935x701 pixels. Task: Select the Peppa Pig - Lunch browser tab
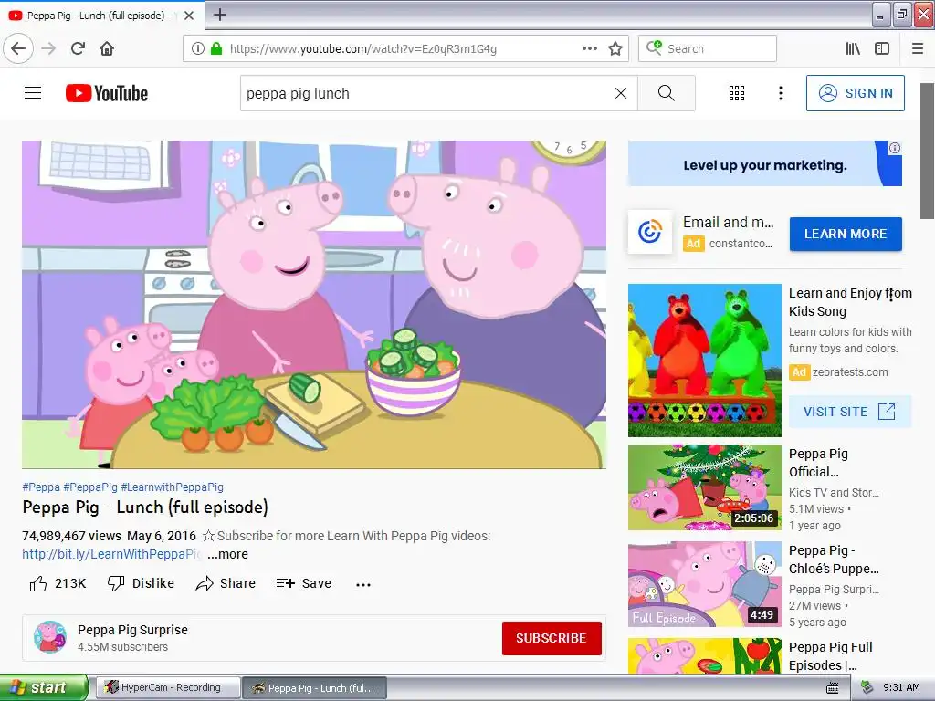[101, 16]
